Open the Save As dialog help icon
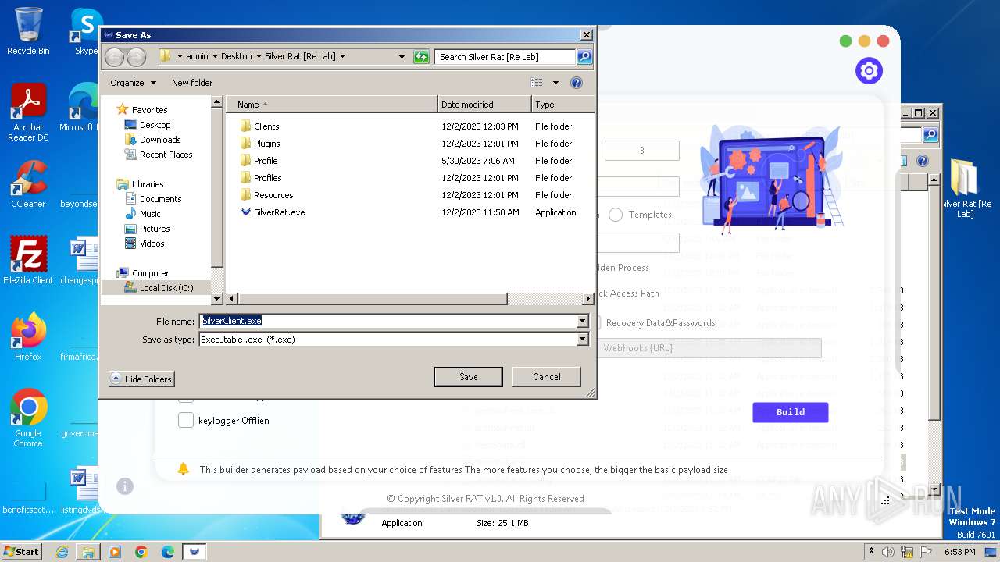Viewport: 1000px width, 562px height. point(577,82)
